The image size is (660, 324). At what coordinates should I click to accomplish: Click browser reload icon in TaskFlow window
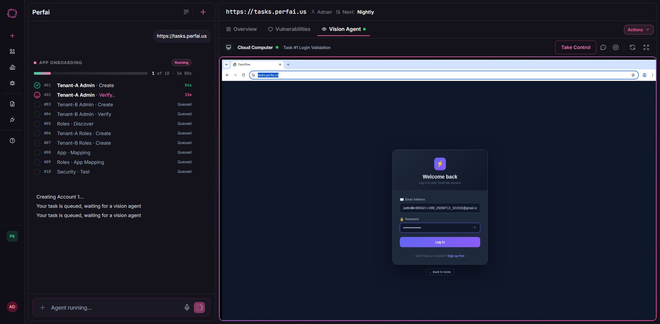pos(243,75)
